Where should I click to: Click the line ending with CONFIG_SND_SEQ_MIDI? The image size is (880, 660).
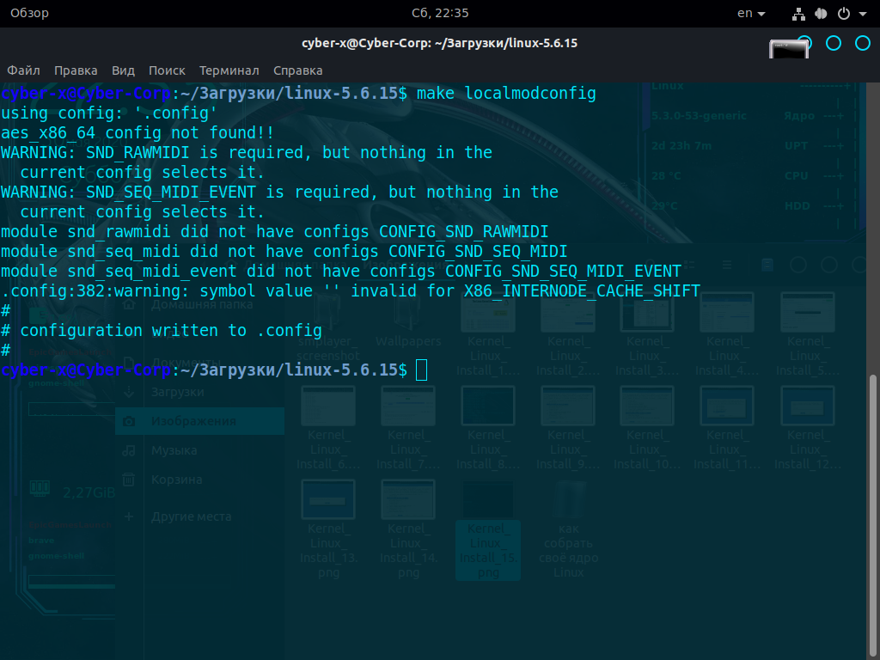[x=284, y=252]
